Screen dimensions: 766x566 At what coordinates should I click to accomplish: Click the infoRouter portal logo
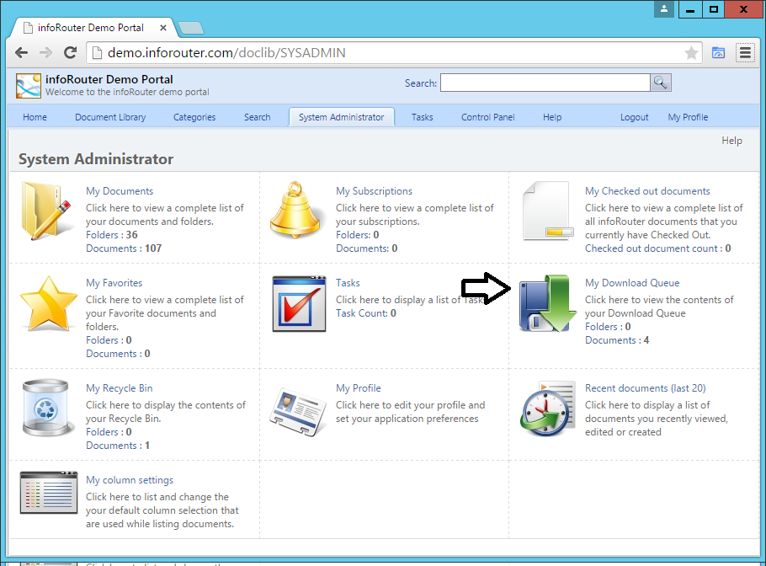(x=29, y=86)
